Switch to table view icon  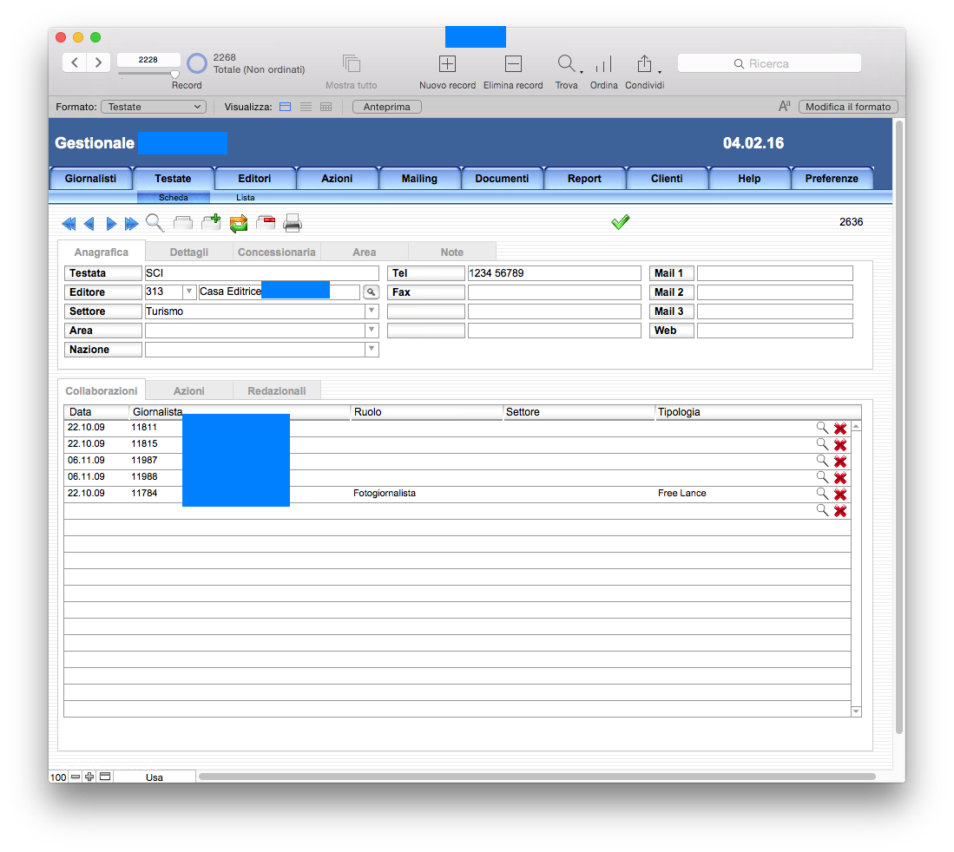click(x=326, y=107)
